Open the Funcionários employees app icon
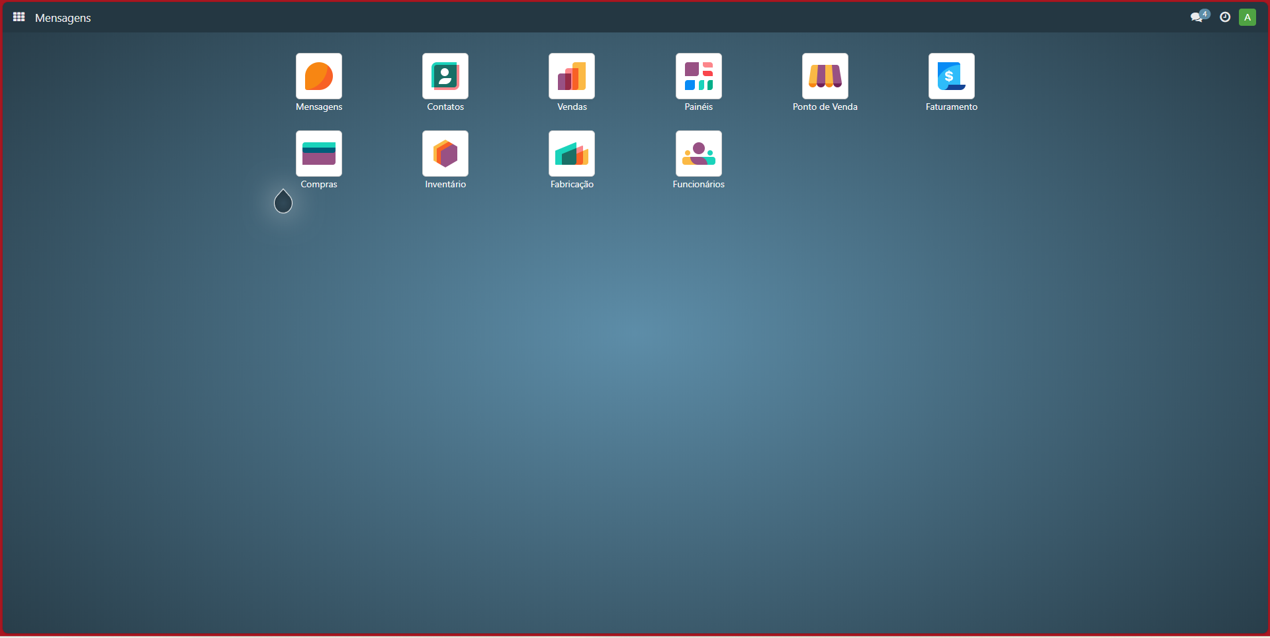 point(698,154)
